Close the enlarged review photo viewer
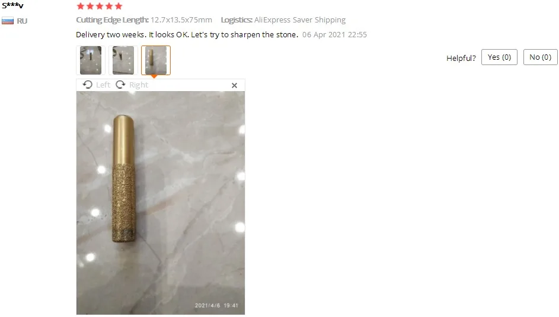Viewport: 559px width, 317px height. coord(234,85)
